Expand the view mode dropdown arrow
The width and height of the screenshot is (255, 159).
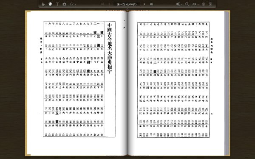click(x=198, y=5)
